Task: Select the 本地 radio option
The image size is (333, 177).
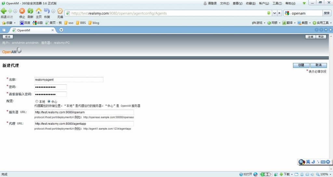Action: (37, 102)
